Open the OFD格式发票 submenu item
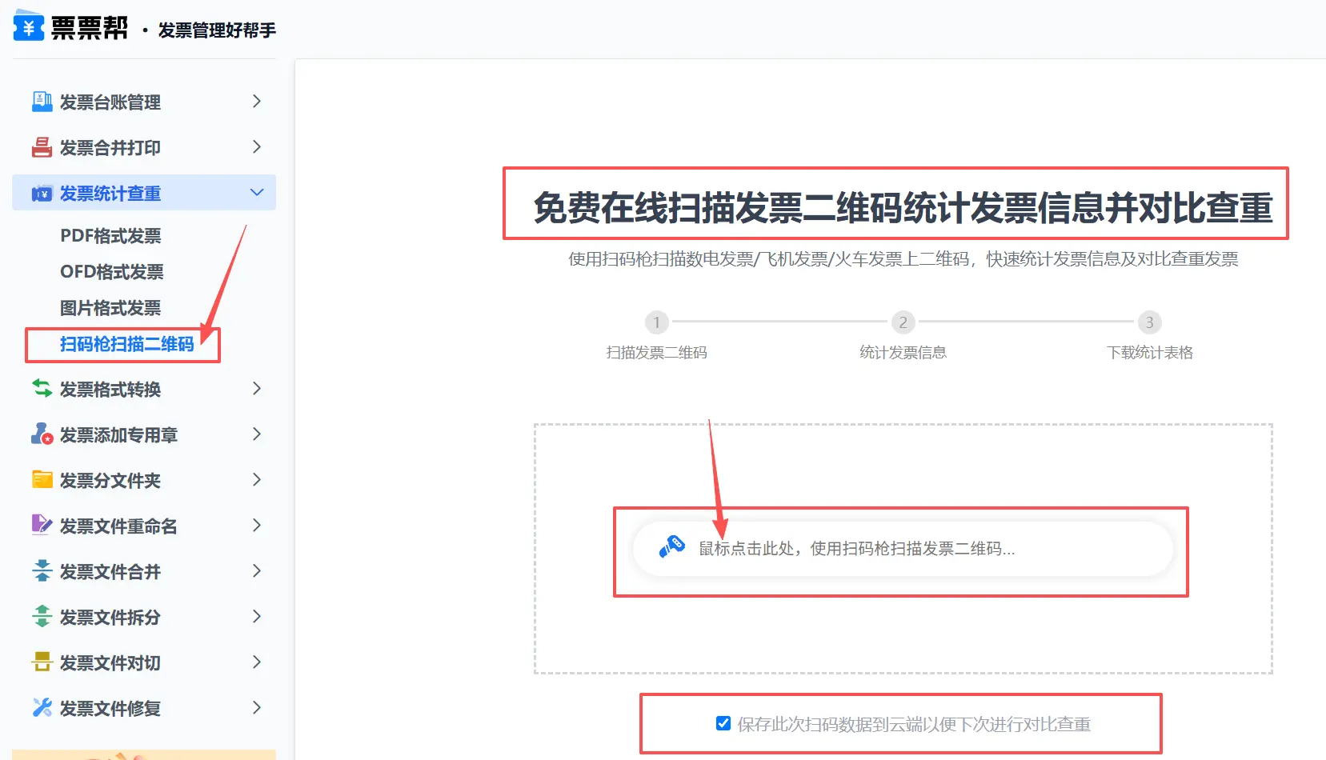 pyautogui.click(x=111, y=272)
